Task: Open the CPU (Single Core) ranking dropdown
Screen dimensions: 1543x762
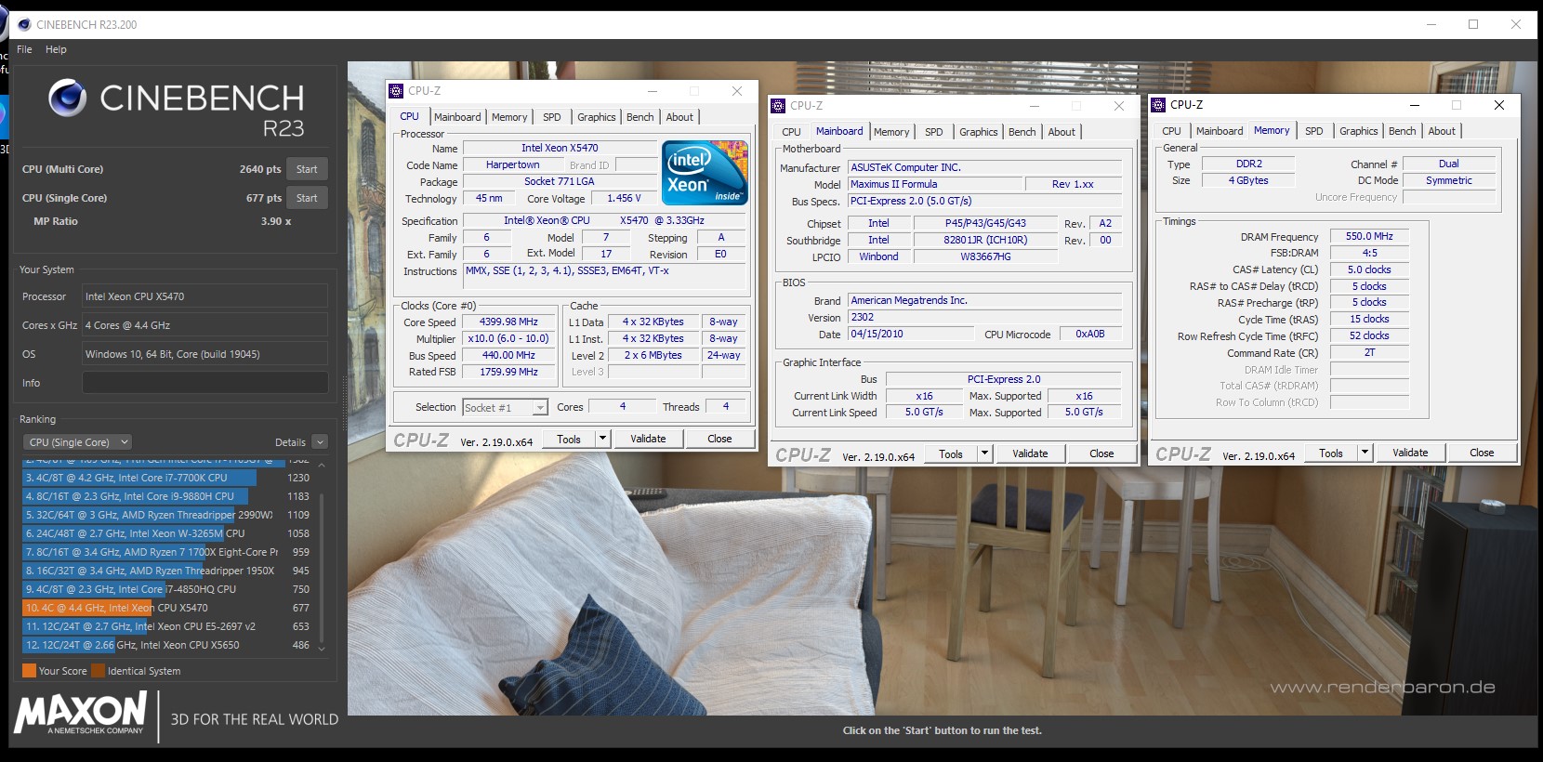Action: (x=77, y=442)
